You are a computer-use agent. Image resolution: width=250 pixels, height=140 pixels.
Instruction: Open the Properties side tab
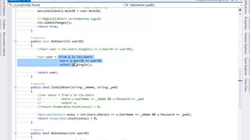coord(246,23)
